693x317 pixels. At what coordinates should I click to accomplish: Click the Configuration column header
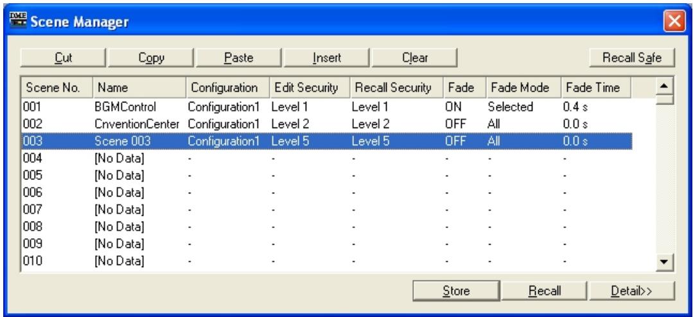pos(227,88)
